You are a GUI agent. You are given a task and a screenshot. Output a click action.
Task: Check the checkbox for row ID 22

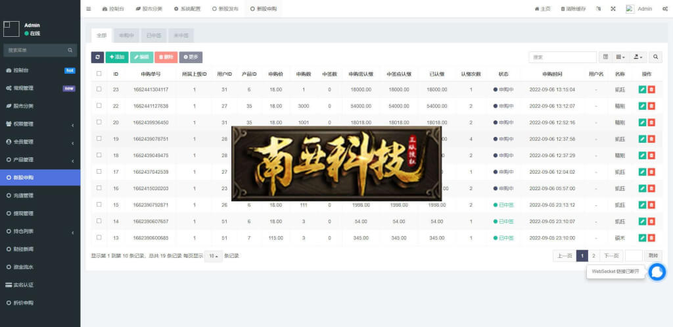click(99, 105)
